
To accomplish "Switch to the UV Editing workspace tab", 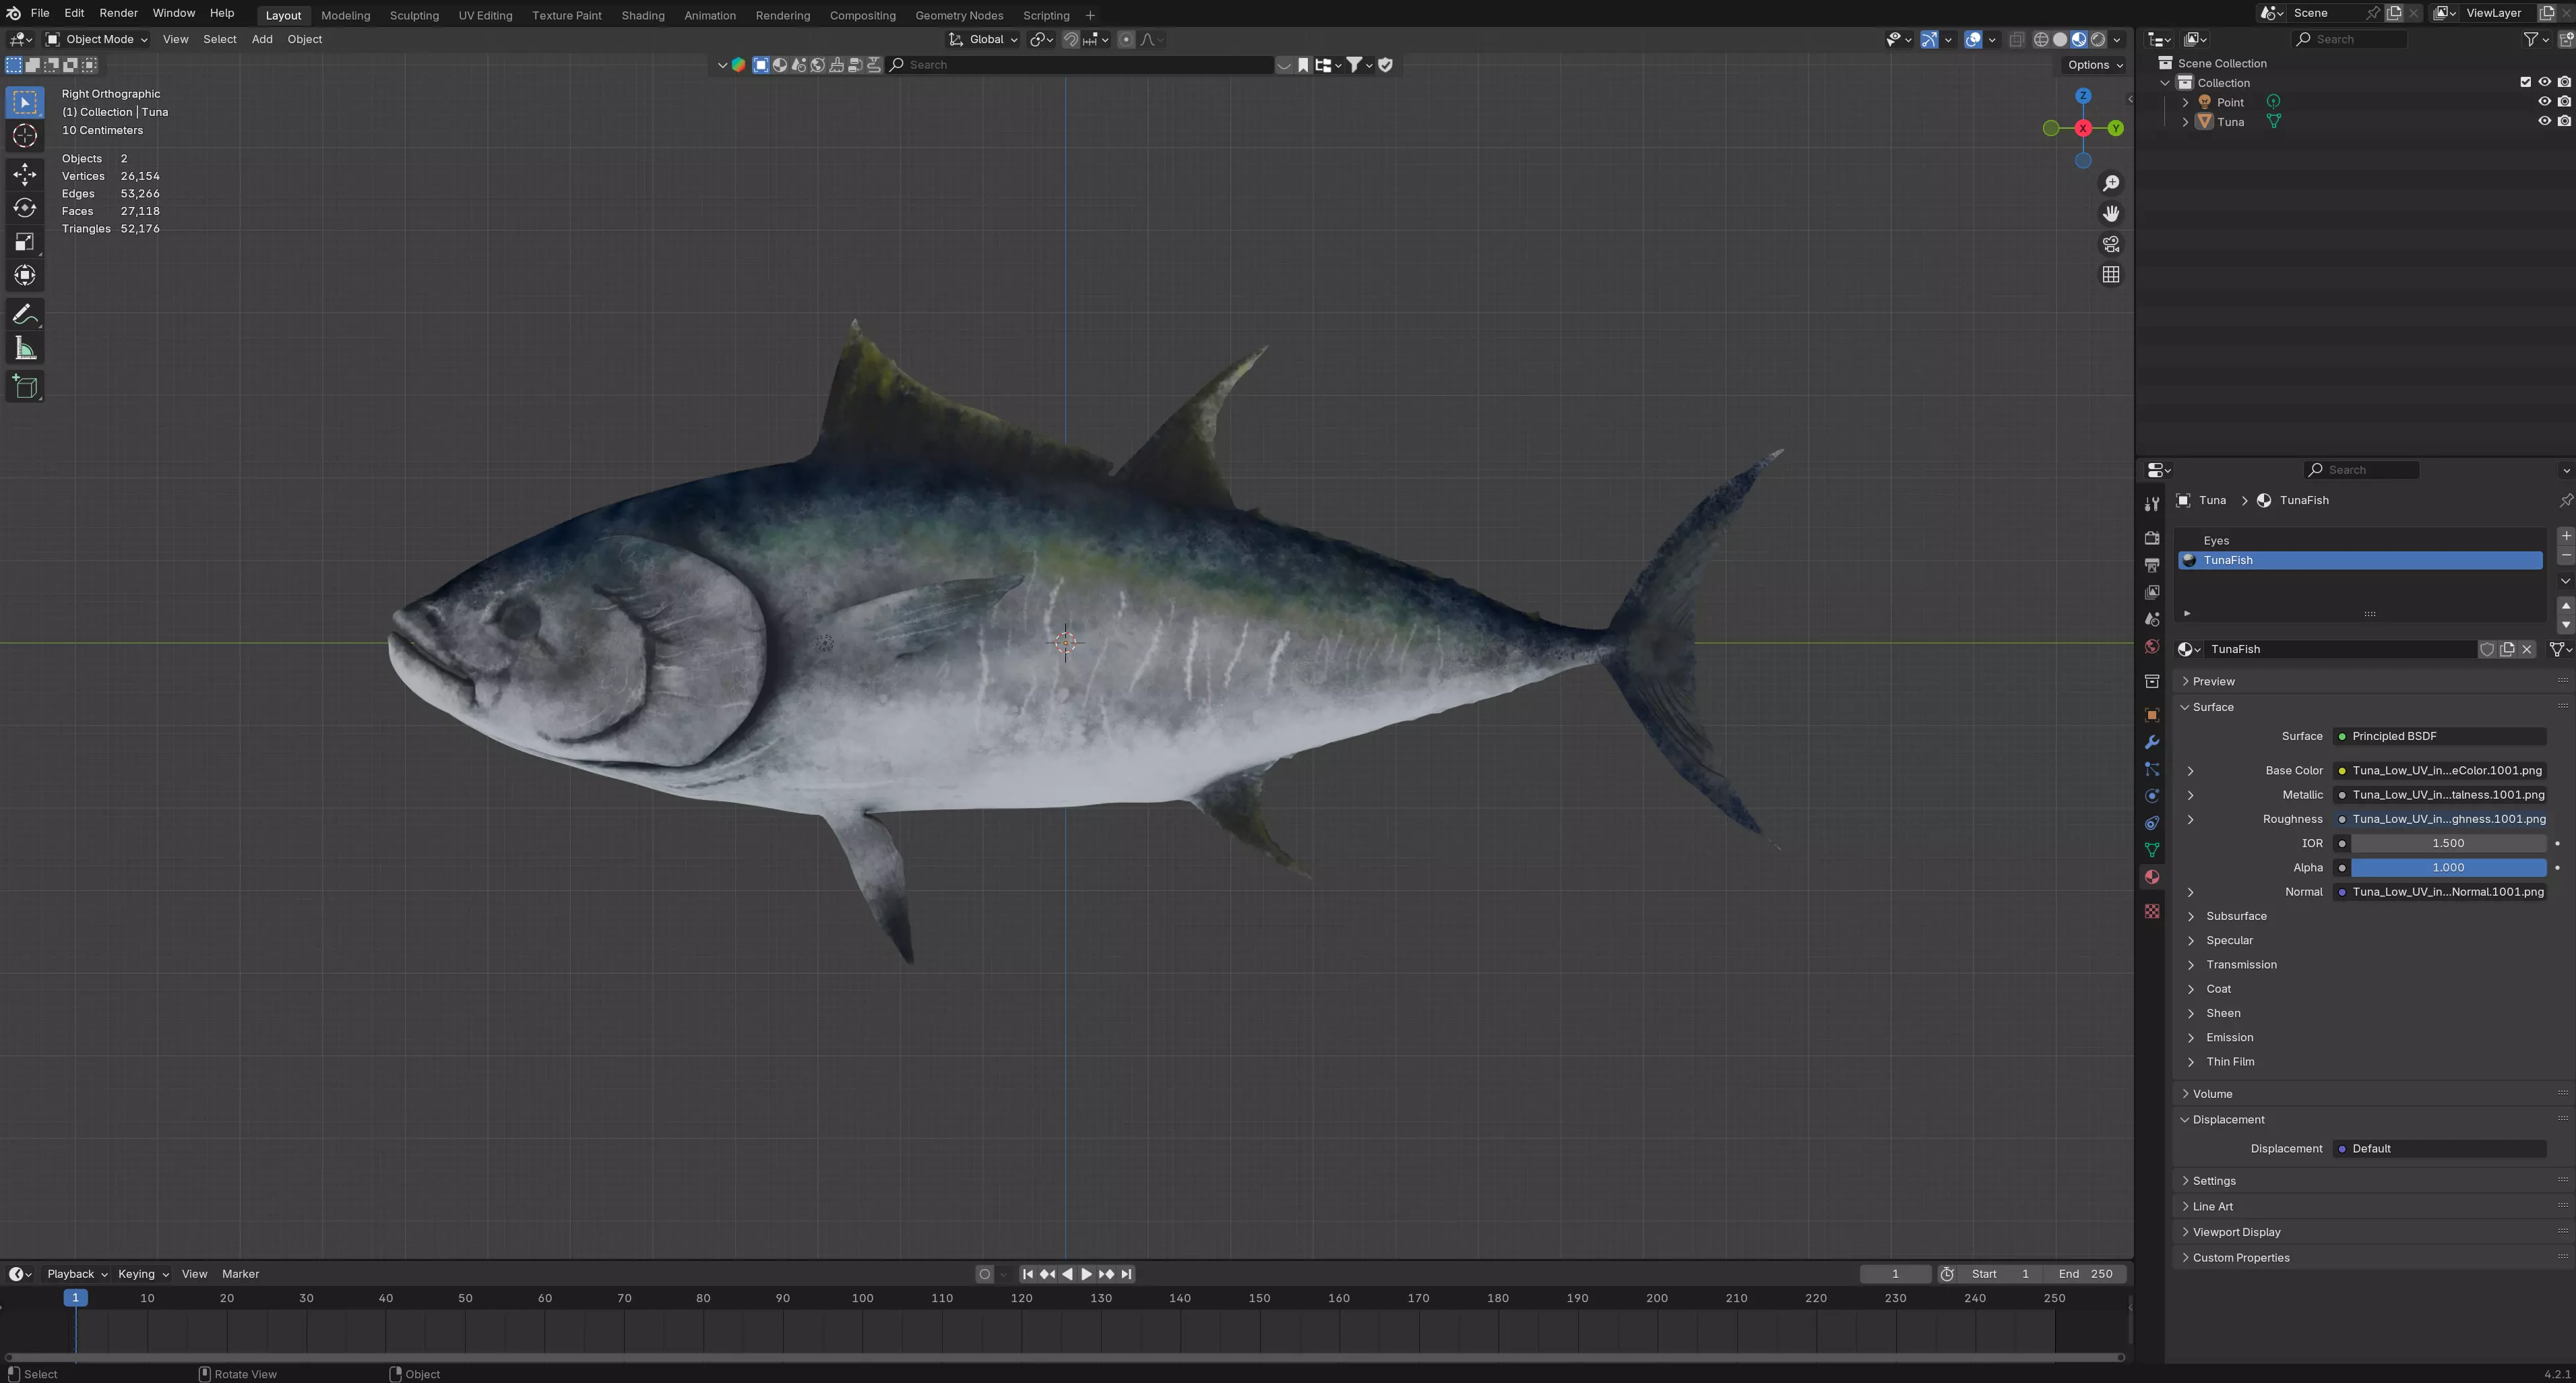I will (485, 15).
